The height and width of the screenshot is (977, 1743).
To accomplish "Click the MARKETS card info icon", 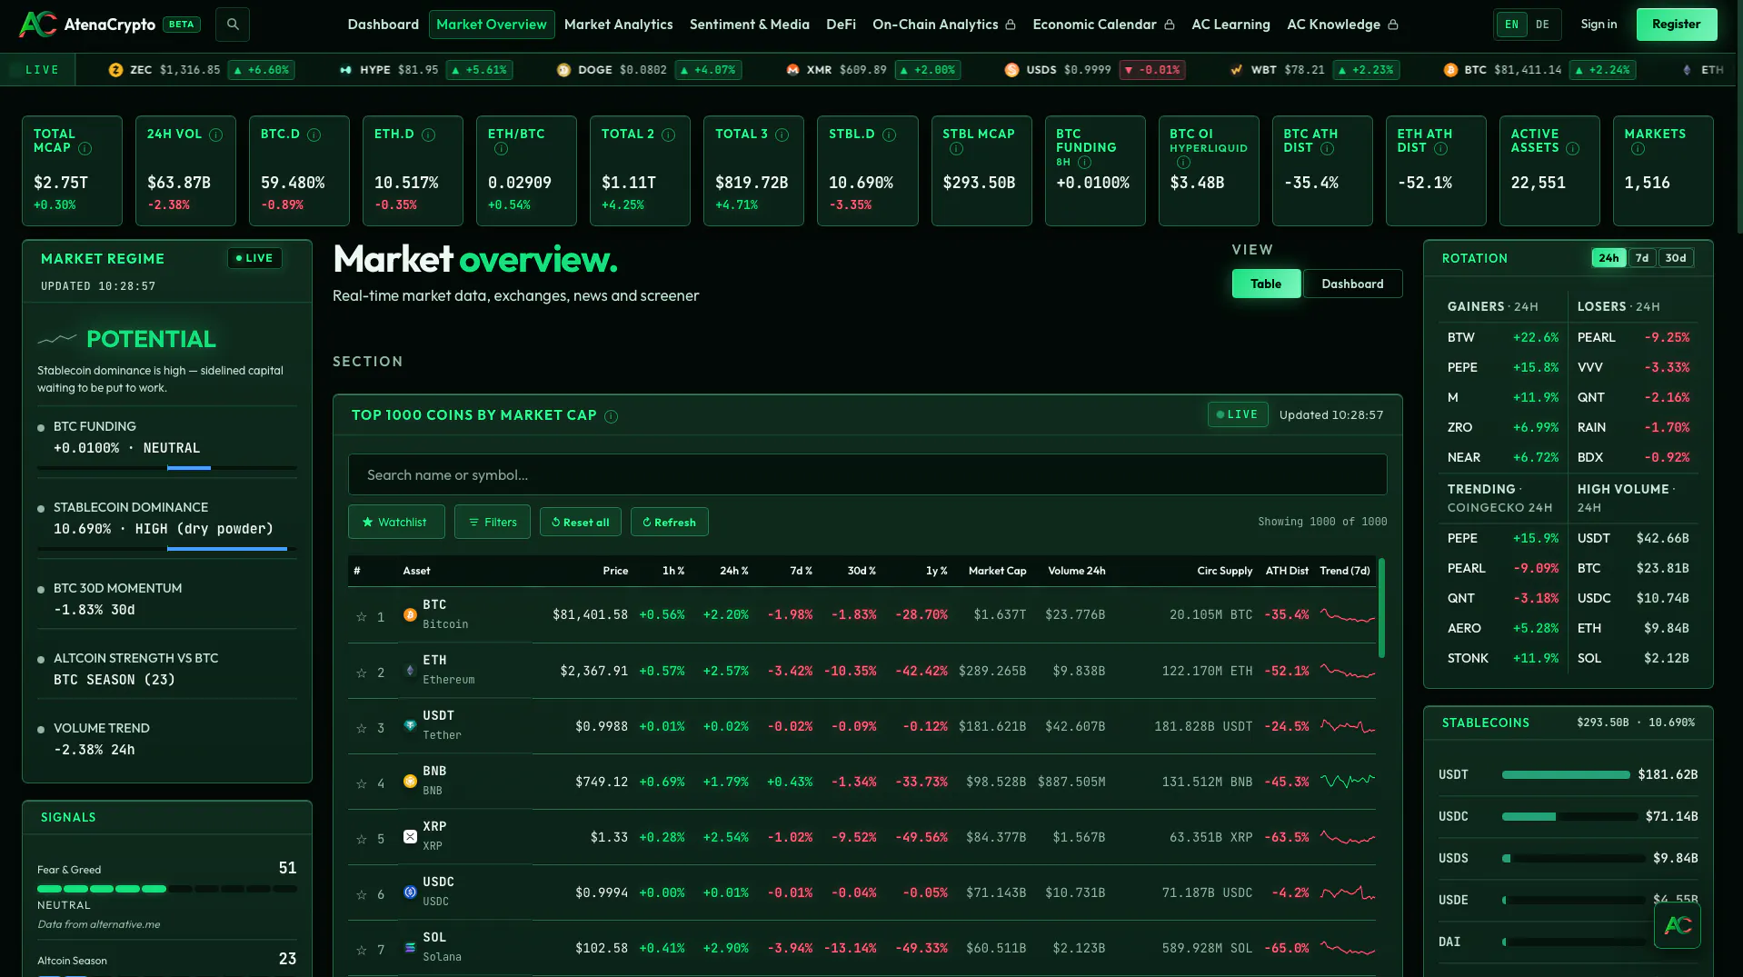I will pos(1638,148).
